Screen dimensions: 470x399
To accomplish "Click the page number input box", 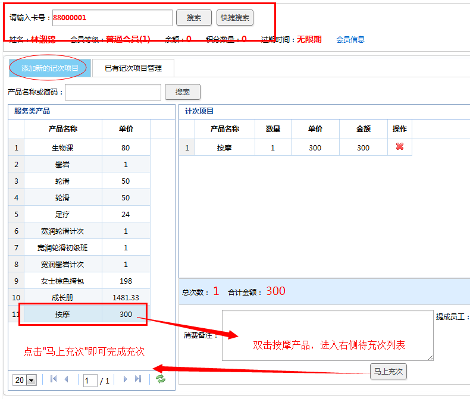I will click(90, 380).
